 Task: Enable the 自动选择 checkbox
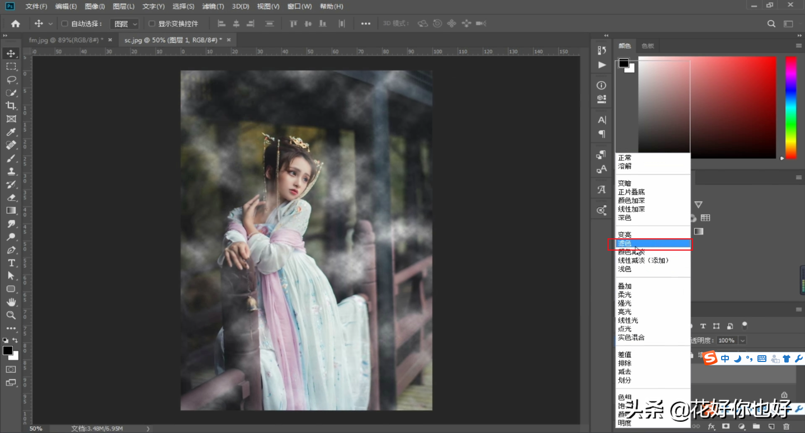click(x=64, y=24)
